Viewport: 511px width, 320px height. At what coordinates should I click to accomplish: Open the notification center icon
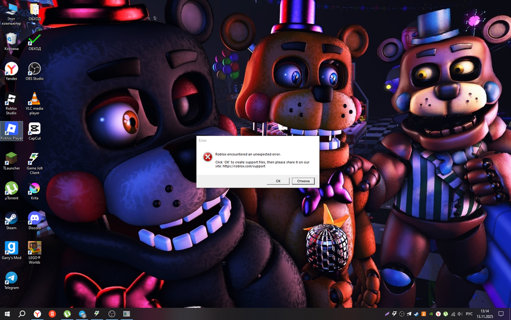(501, 314)
